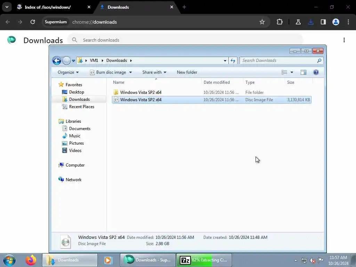This screenshot has width=356, height=267.
Task: Click the search magnifier in Search Downloads box
Action: (x=319, y=60)
